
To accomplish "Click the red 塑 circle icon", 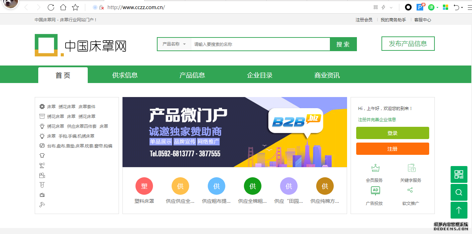I will [x=144, y=186].
